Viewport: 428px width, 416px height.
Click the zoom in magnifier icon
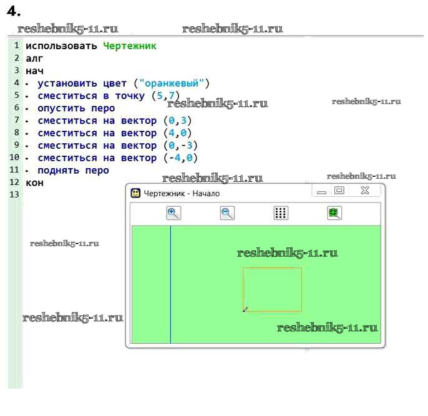173,213
